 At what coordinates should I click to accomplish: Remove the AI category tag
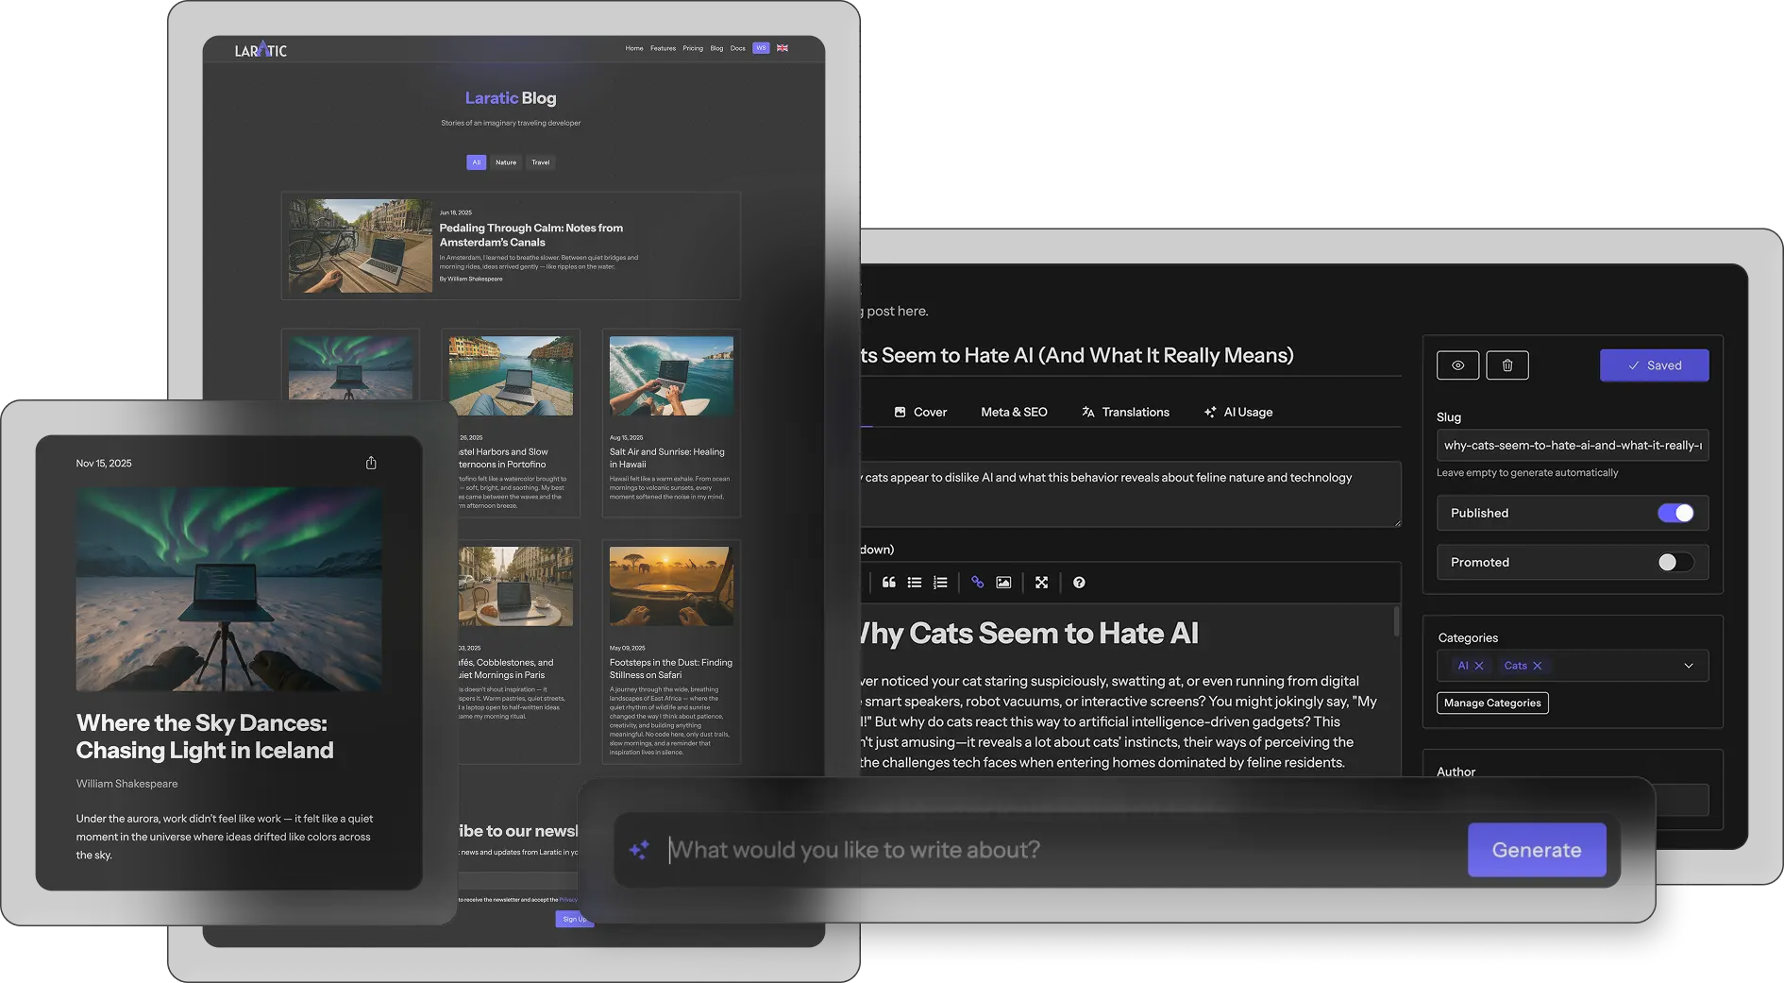1479,666
